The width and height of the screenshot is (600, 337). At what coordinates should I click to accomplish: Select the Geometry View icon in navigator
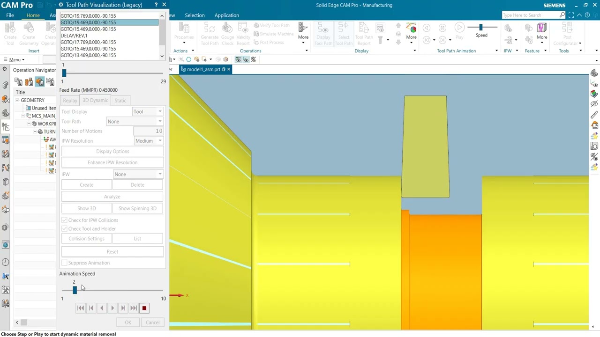[x=39, y=82]
